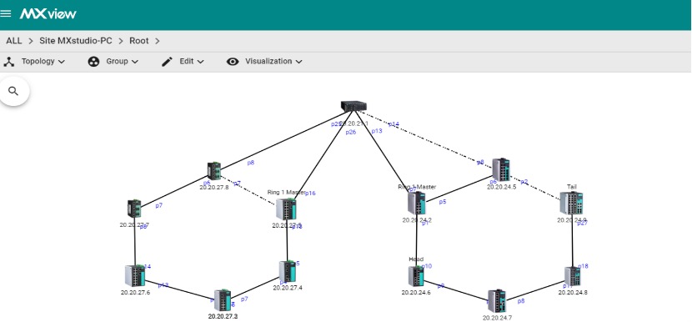The width and height of the screenshot is (692, 322).
Task: Click the 20.20.24.7 IP label
Action: tap(498, 318)
